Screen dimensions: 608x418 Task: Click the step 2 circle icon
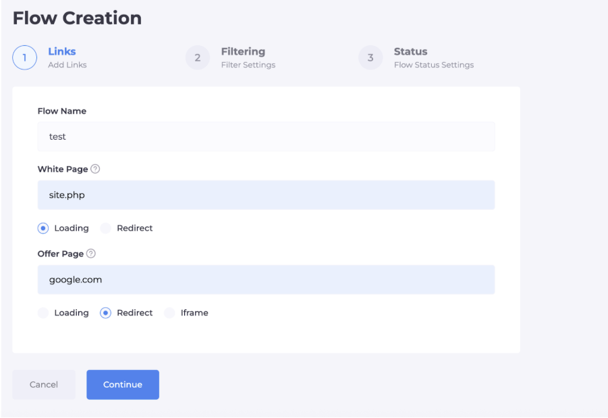coord(198,58)
